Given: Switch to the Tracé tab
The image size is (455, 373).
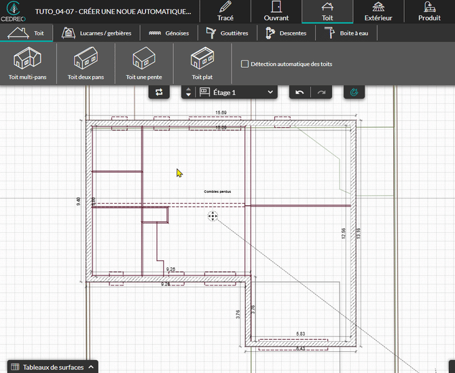Looking at the screenshot, I should (x=225, y=12).
